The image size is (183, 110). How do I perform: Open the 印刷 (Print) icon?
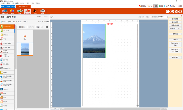pyautogui.click(x=43, y=11)
